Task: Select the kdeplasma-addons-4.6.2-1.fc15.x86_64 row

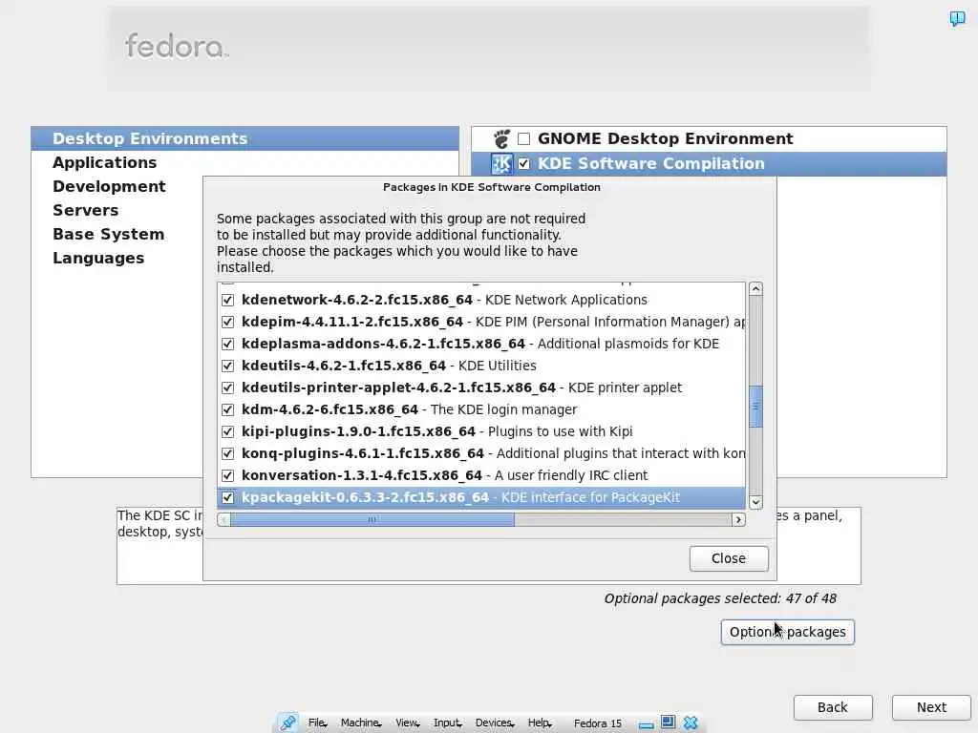Action: click(481, 344)
